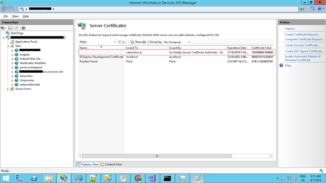This screenshot has width=326, height=183.
Task: Click the scroll right arrow of certificate list
Action: (271, 156)
